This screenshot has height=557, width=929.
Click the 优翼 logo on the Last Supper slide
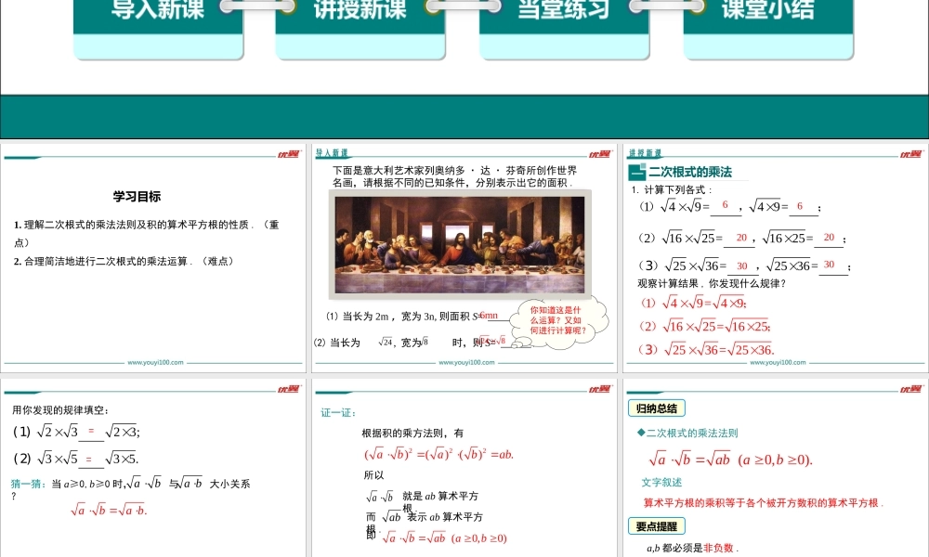point(600,154)
